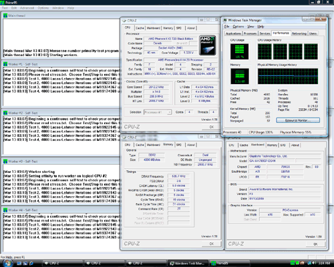The height and width of the screenshot is (267, 334).
Task: Click the Worker #4 Self-Test window icon
Action: pos(5,210)
